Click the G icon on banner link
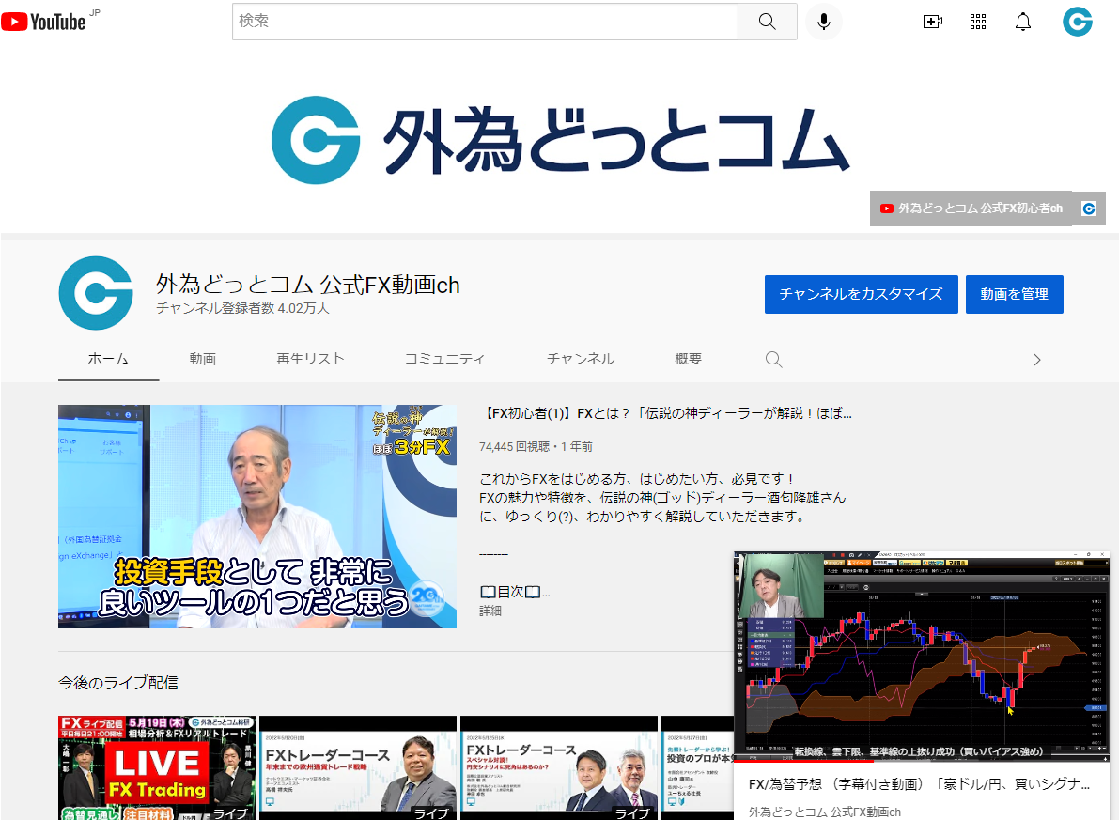Image resolution: width=1119 pixels, height=820 pixels. 1088,209
